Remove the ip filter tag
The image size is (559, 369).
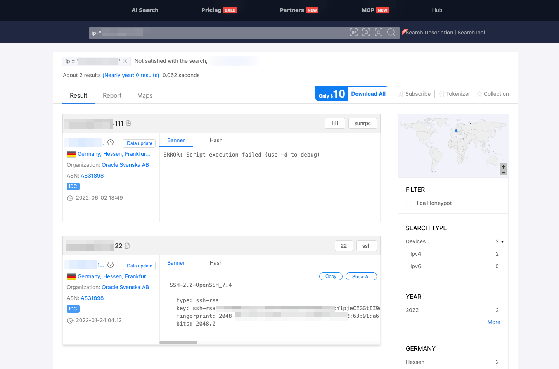coord(125,61)
